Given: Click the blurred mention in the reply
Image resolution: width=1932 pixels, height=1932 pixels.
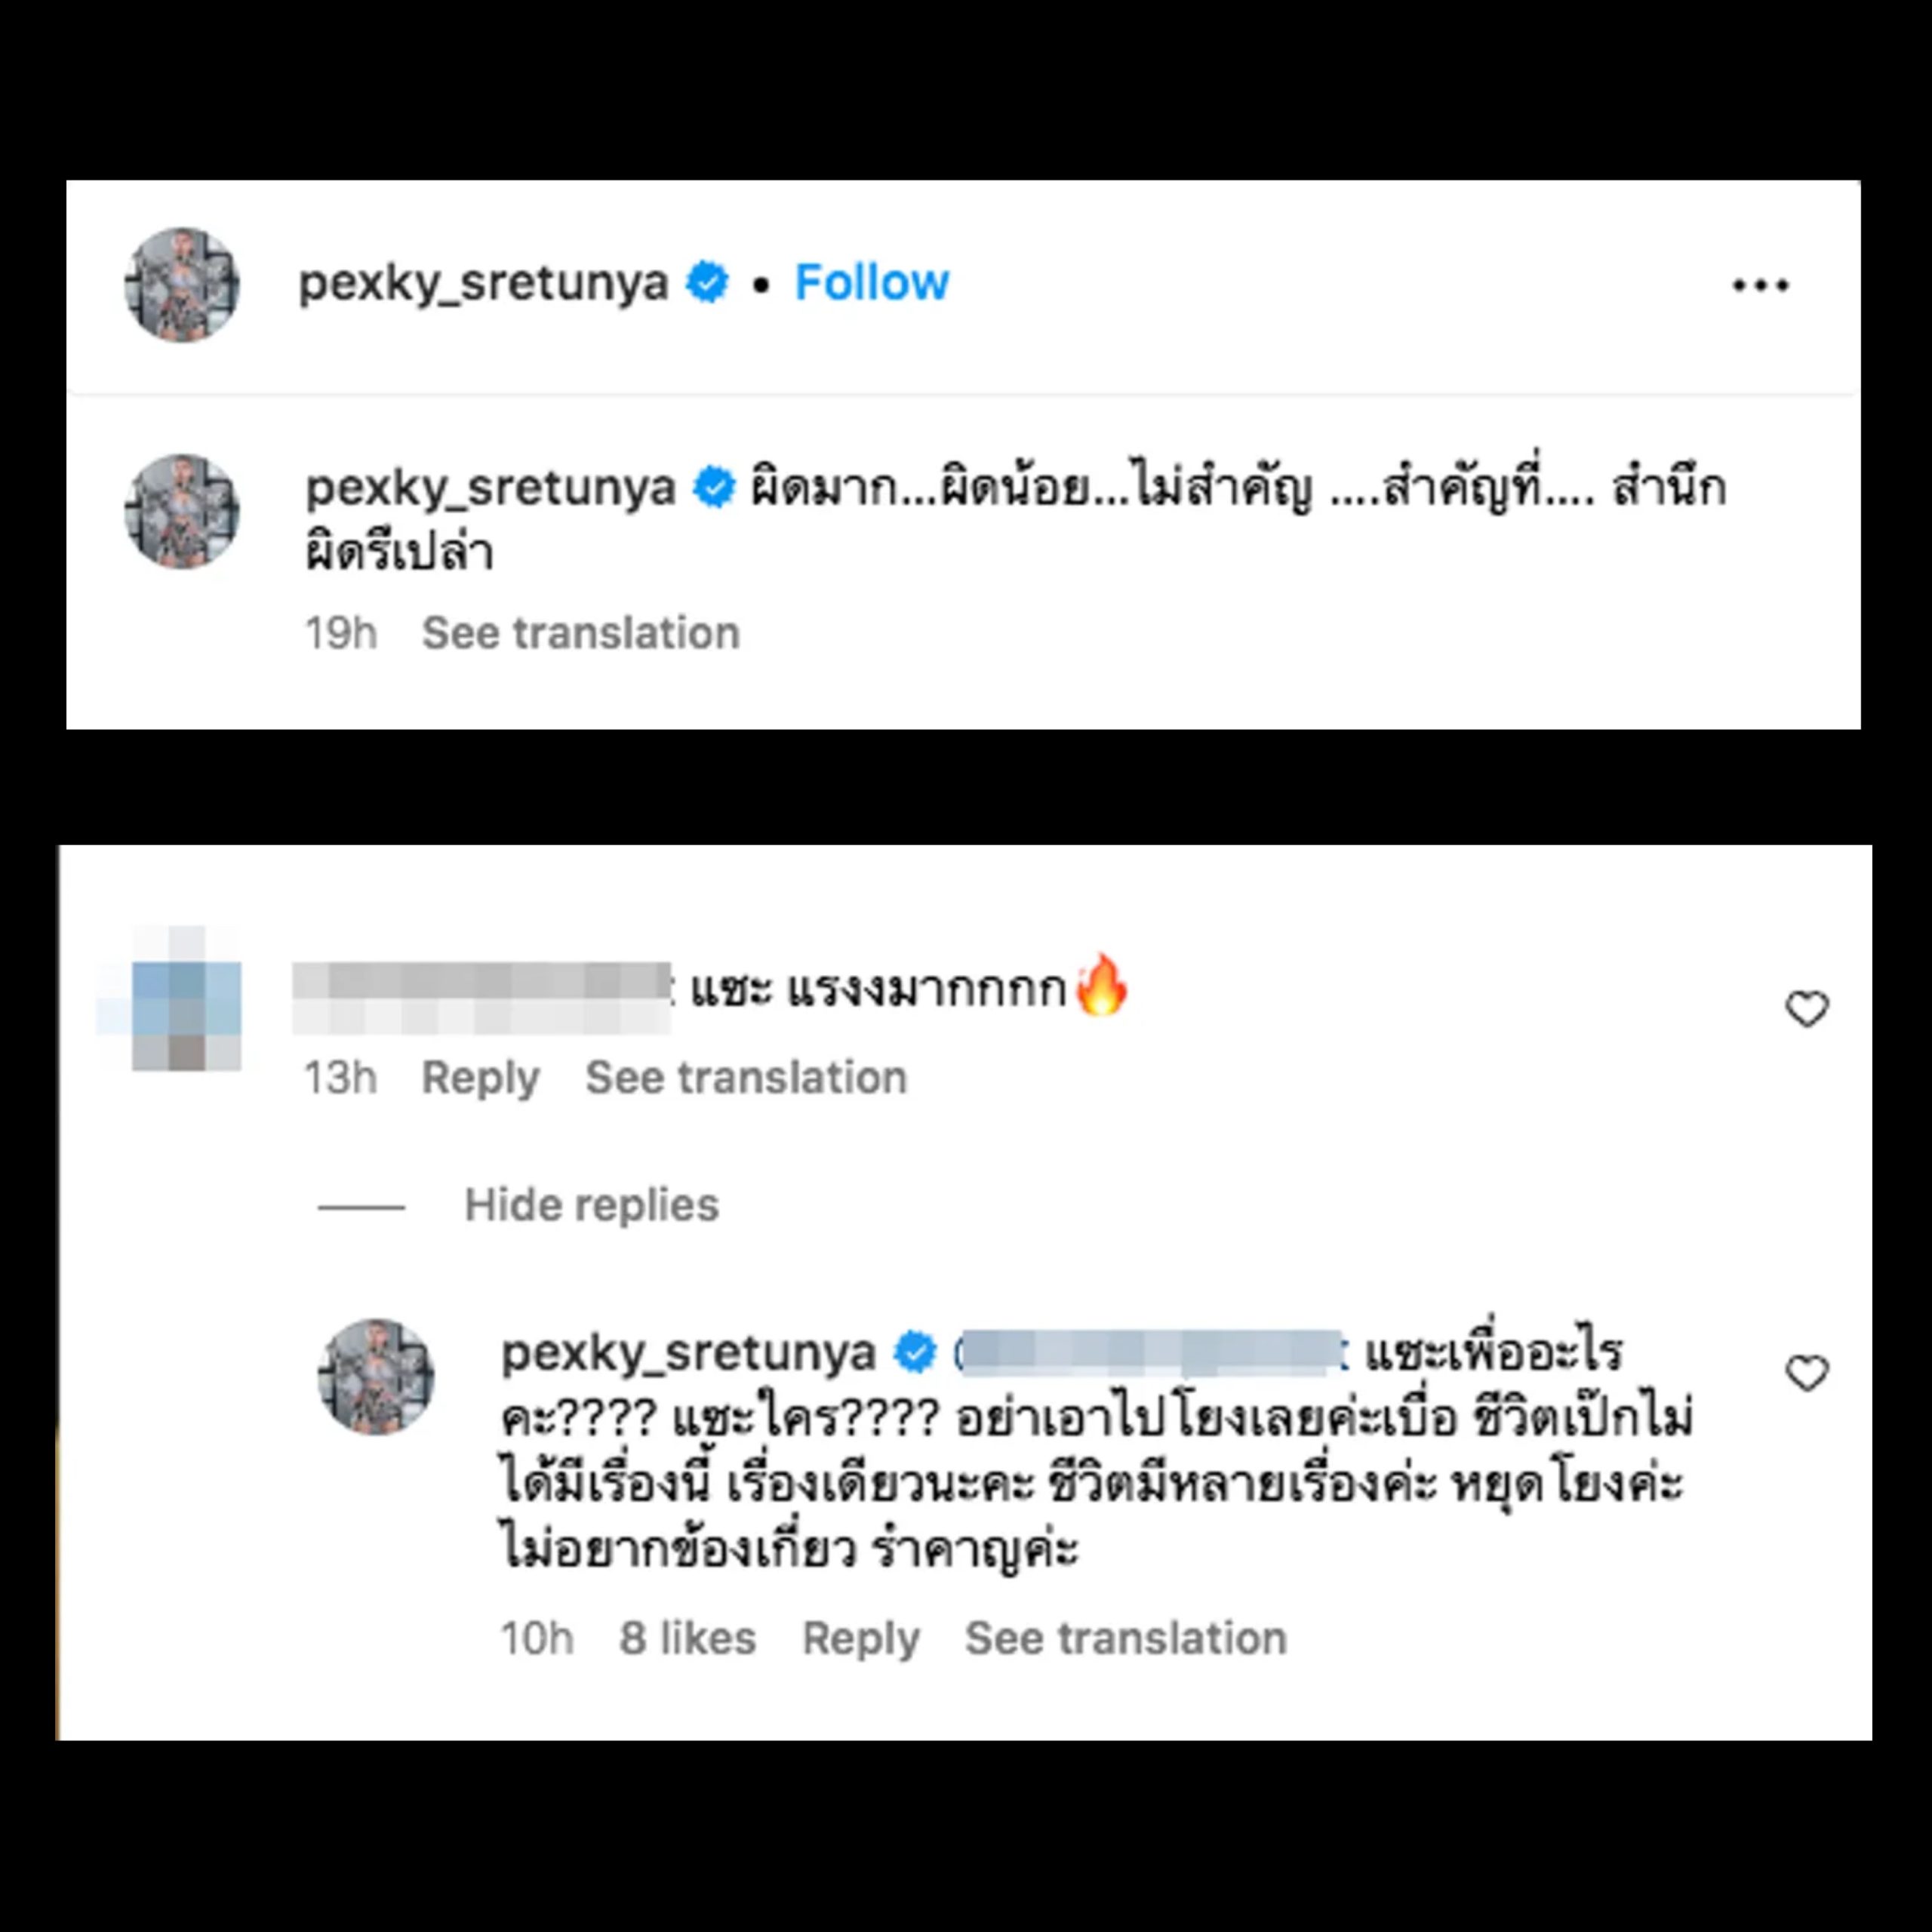Looking at the screenshot, I should (1150, 1353).
